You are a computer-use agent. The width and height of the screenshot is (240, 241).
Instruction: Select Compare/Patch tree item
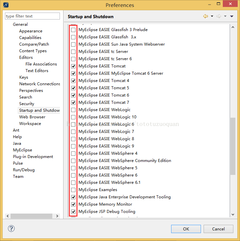(x=34, y=44)
